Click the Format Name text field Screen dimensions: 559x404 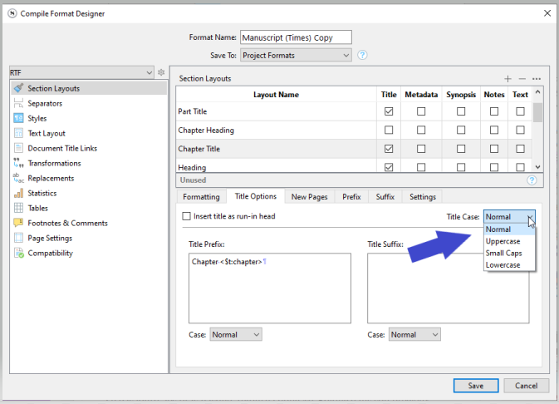(x=296, y=37)
